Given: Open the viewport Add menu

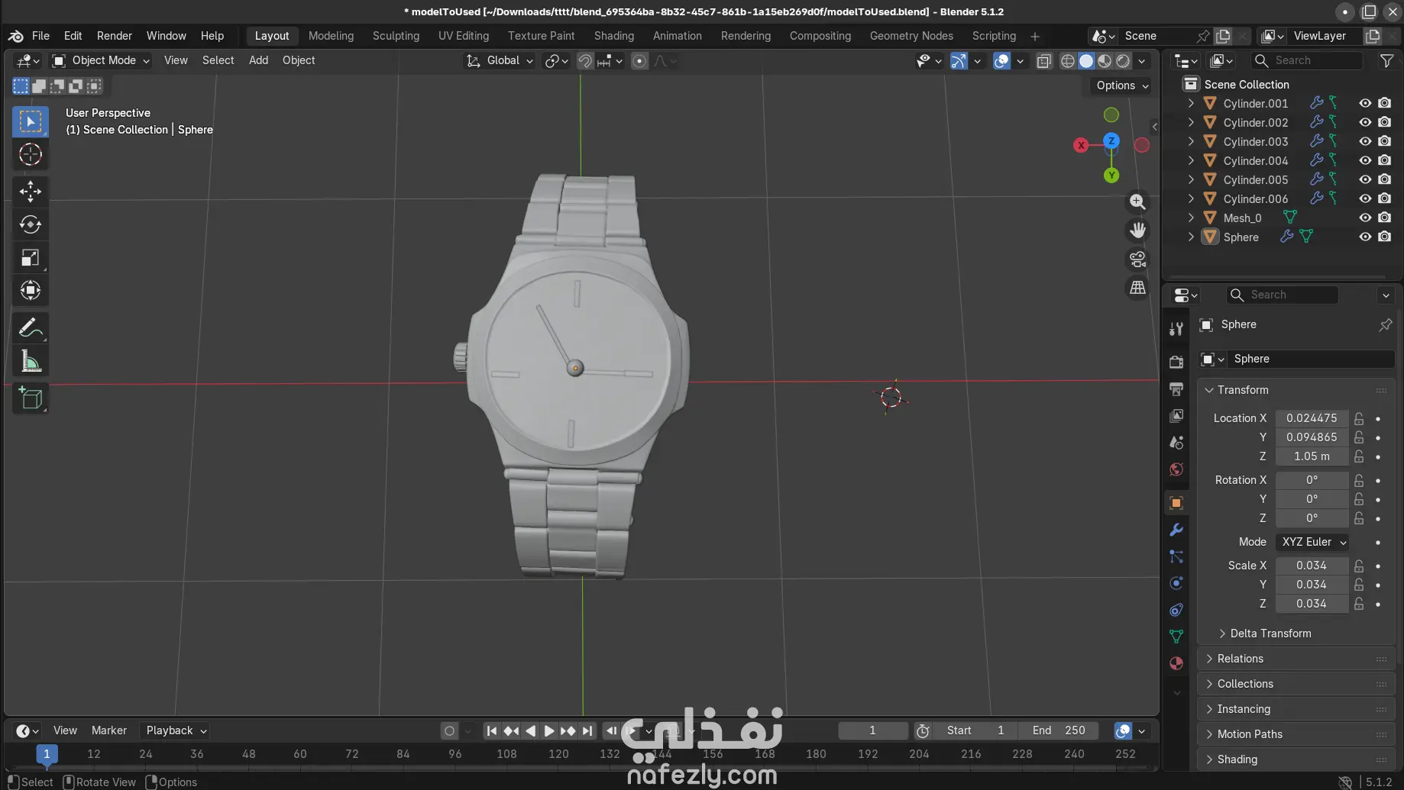Looking at the screenshot, I should tap(258, 60).
